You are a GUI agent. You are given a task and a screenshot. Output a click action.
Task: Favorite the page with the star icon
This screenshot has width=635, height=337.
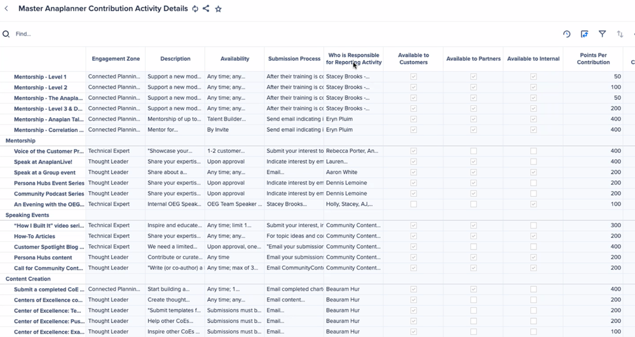218,9
